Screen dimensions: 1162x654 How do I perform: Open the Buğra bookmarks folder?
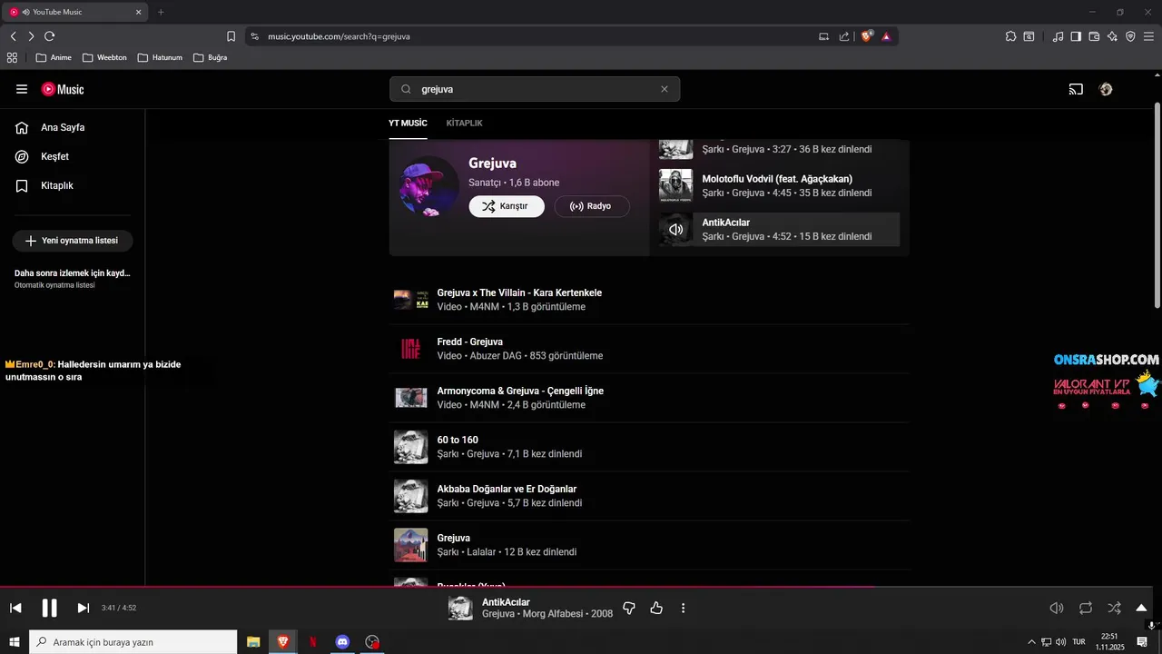coord(210,57)
